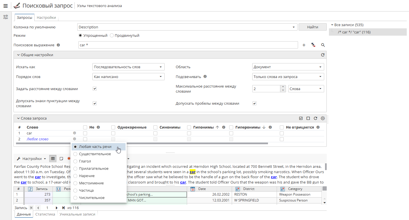Increase maximum word distance with stepper up arrow

283,87
